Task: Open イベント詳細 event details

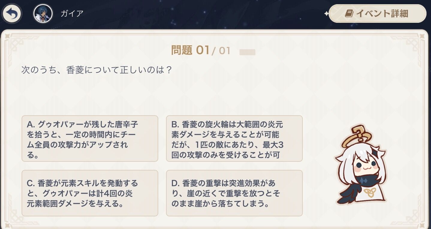Action: tap(377, 14)
